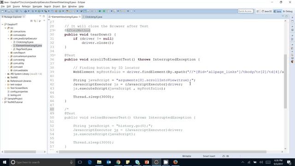Viewport: 295px width, 166px height.
Task: Open the Action Center notifications icon
Action: pos(289,162)
